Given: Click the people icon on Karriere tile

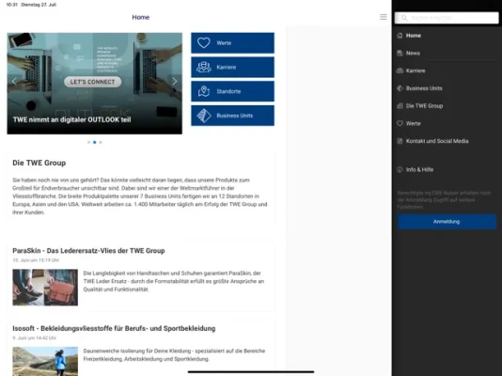Looking at the screenshot, I should click(204, 67).
